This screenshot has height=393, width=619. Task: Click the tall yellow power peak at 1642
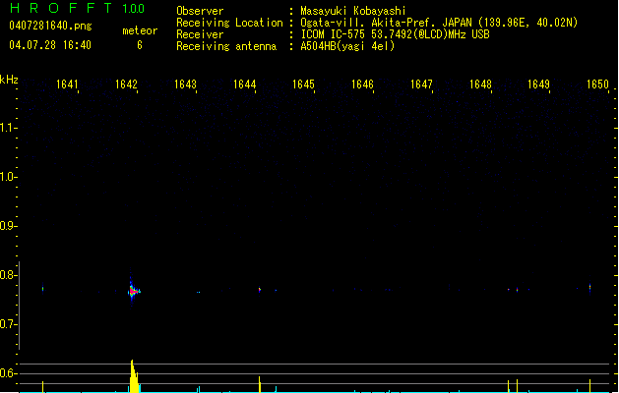click(134, 376)
